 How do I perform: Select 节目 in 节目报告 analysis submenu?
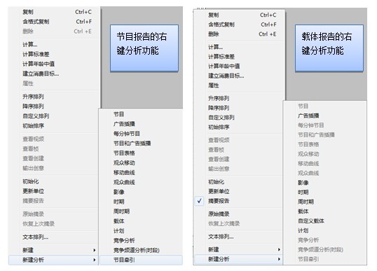[118, 114]
